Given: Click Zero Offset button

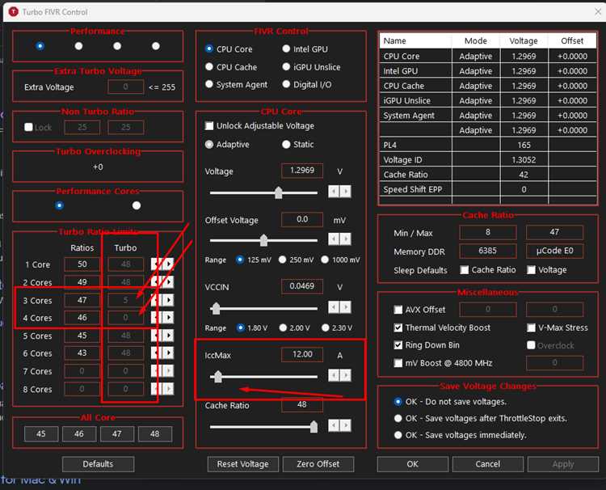Looking at the screenshot, I should [x=318, y=463].
